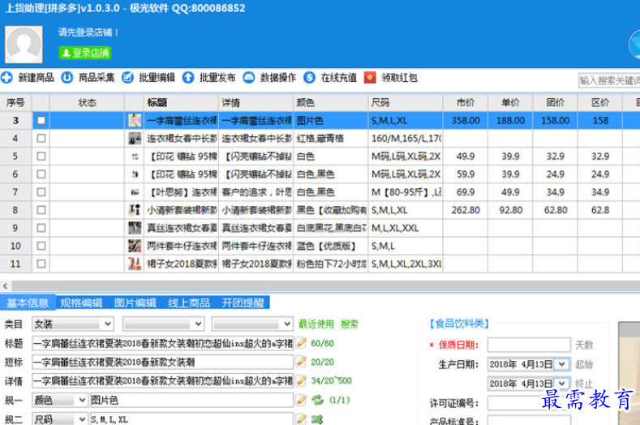Click green swap icon in 规二 row
640x425 pixels.
coord(317,419)
